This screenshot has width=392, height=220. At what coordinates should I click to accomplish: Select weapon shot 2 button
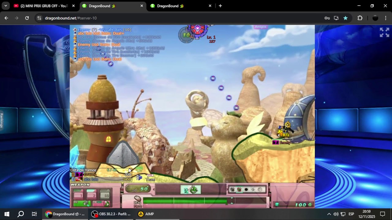pyautogui.click(x=92, y=195)
